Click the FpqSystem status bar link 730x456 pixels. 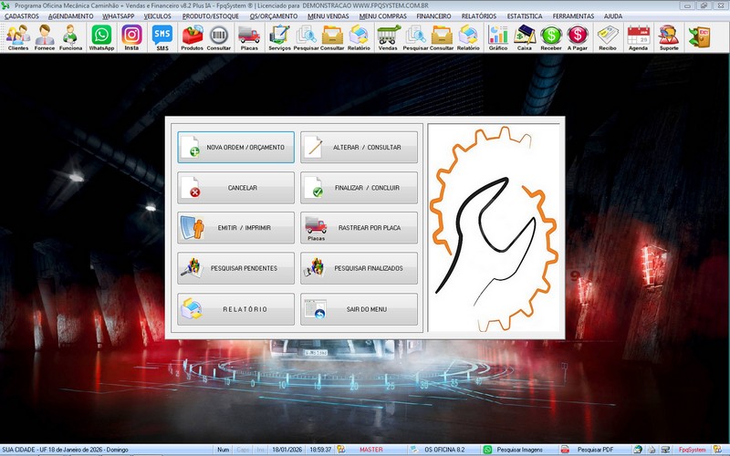pyautogui.click(x=692, y=450)
